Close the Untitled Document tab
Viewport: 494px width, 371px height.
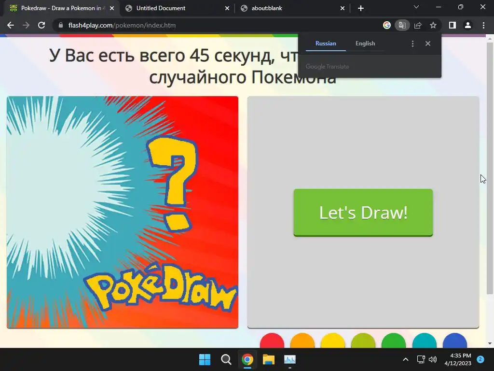(x=227, y=9)
